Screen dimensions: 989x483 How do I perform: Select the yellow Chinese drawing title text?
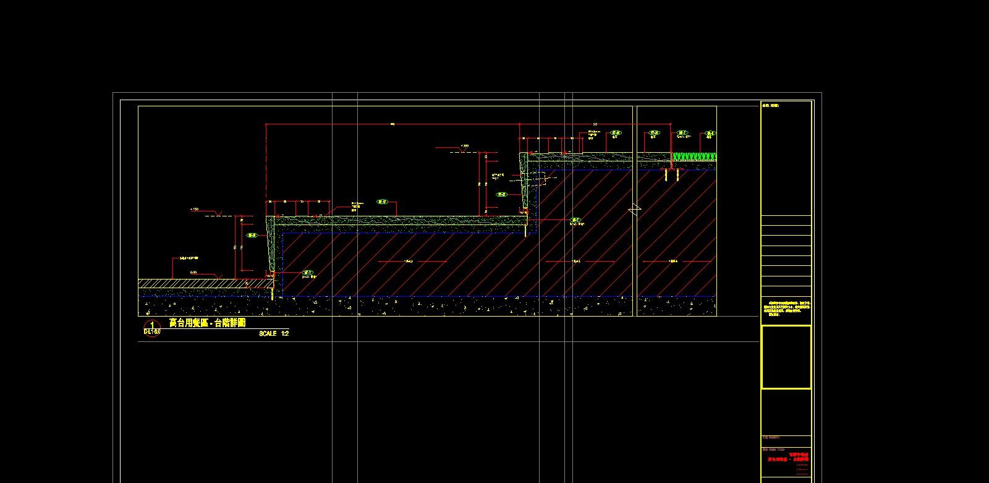[x=208, y=323]
